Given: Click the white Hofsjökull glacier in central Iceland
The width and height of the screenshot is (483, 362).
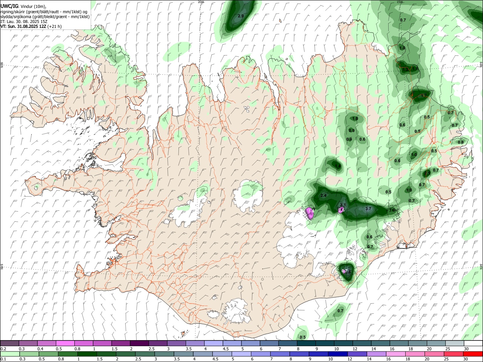Looking at the screenshot, I should pos(248,196).
